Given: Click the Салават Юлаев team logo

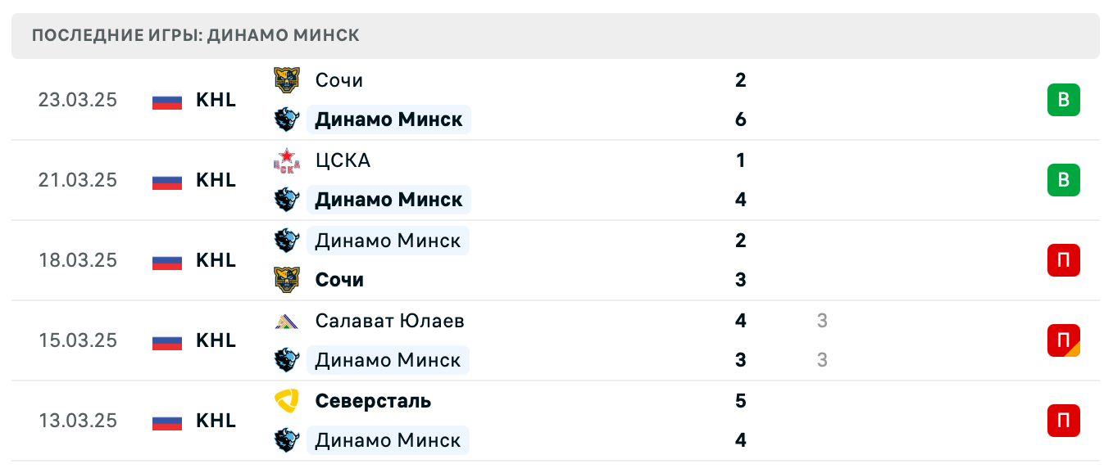Looking at the screenshot, I should point(286,321).
